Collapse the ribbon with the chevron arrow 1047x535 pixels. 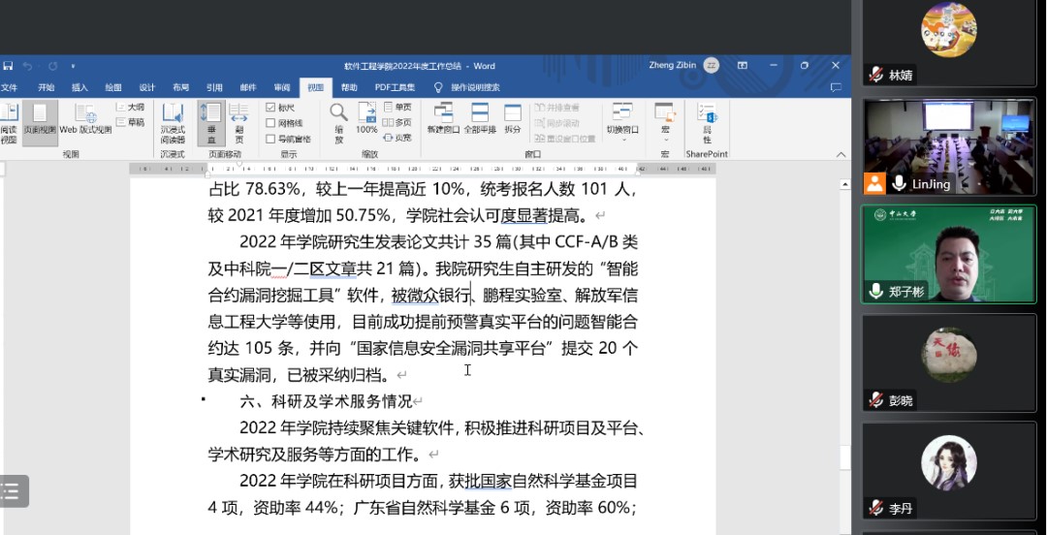click(x=841, y=154)
